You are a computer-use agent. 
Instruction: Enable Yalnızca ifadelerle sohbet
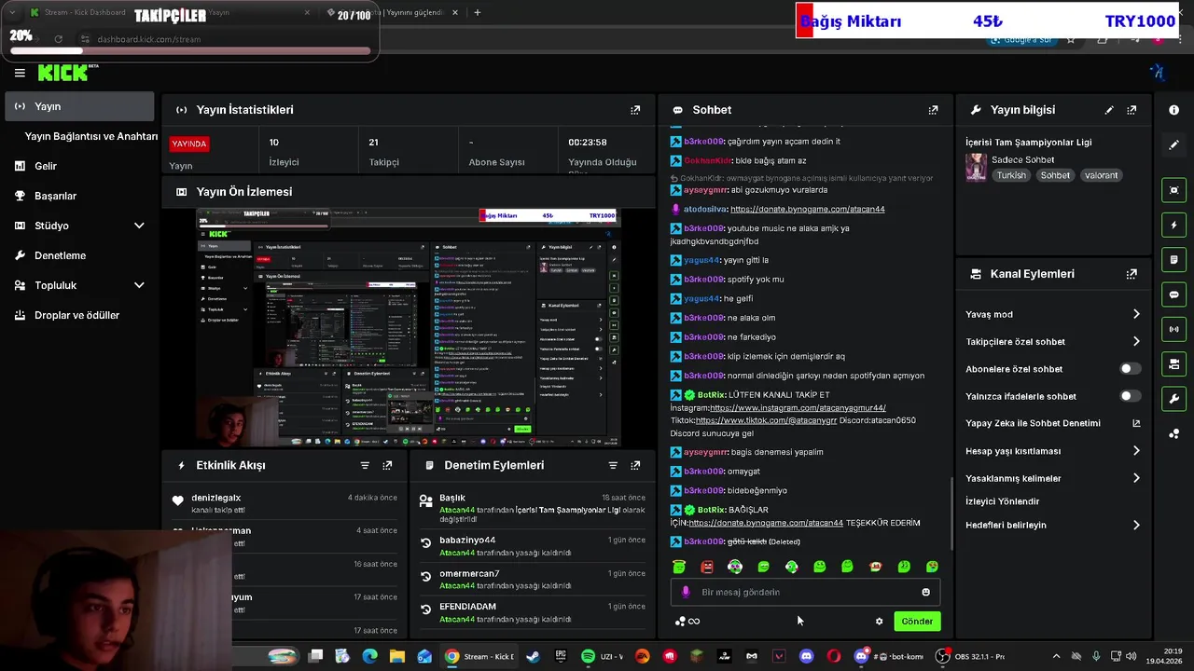click(1130, 396)
